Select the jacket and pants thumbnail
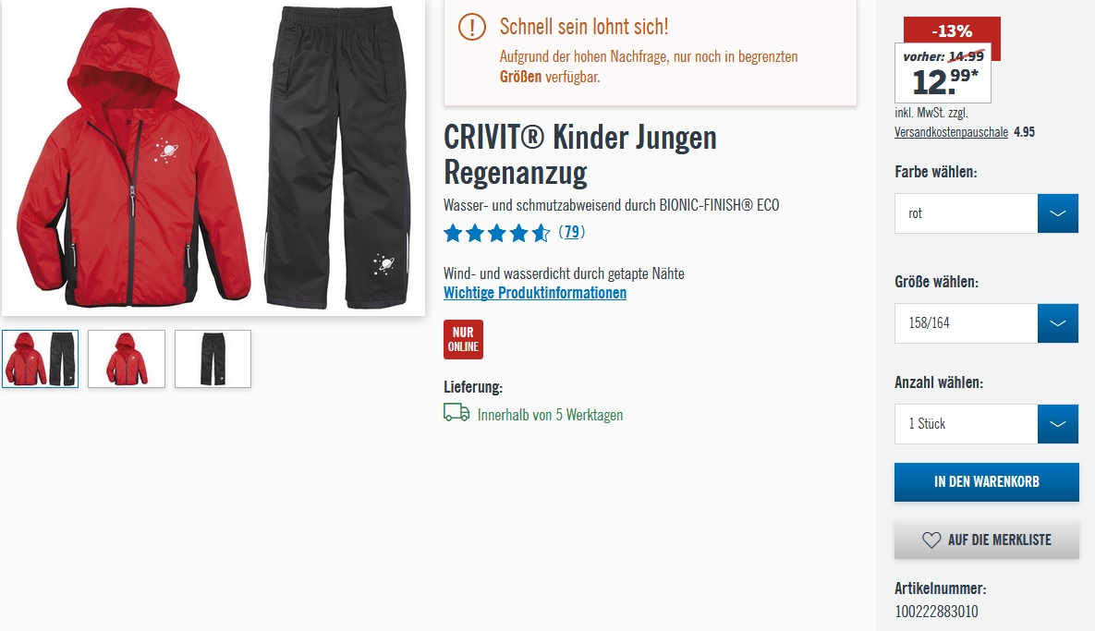The width and height of the screenshot is (1095, 631). [x=41, y=358]
